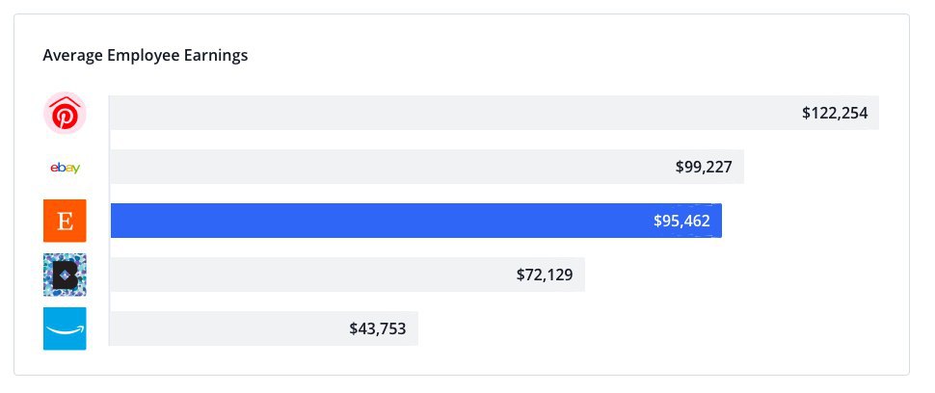Click the white $95,462 label

(x=681, y=221)
